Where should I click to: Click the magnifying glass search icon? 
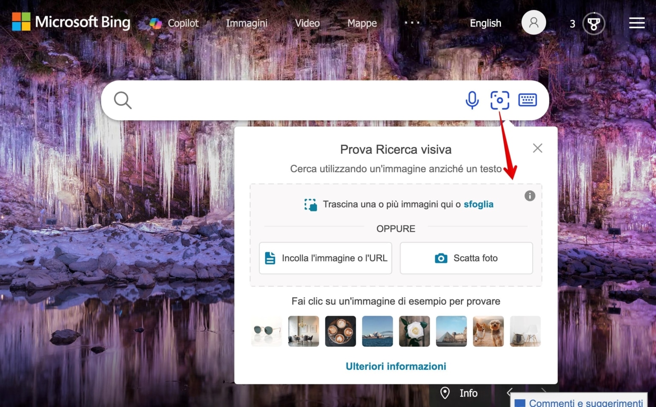tap(122, 100)
